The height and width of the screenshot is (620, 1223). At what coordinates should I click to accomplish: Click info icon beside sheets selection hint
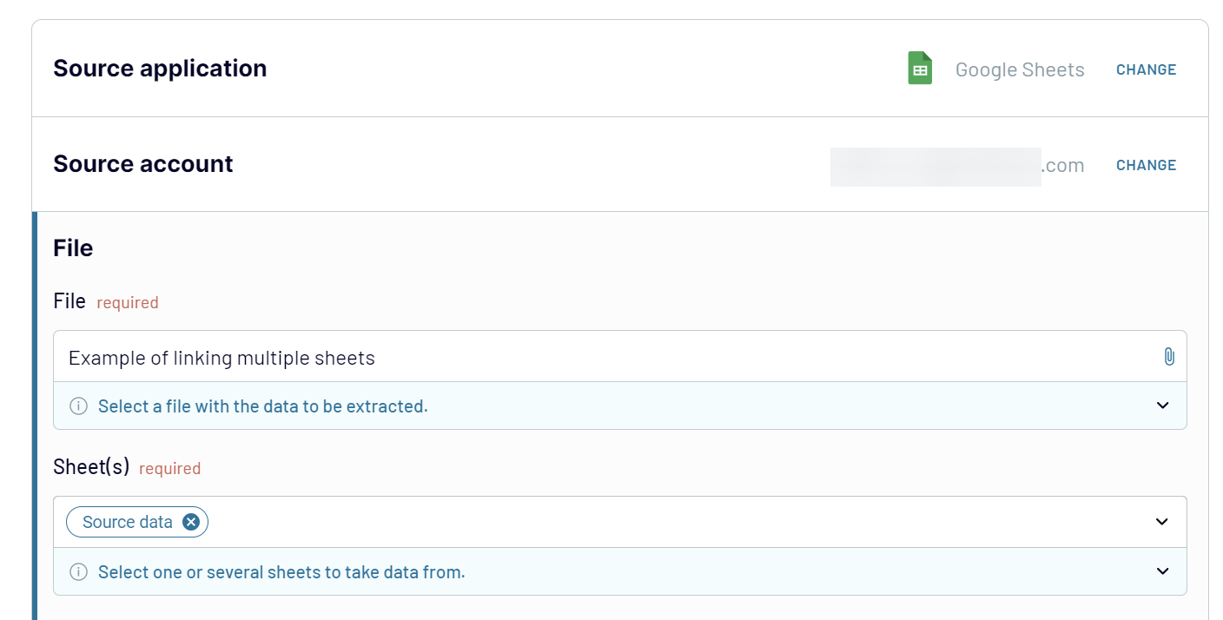click(78, 572)
